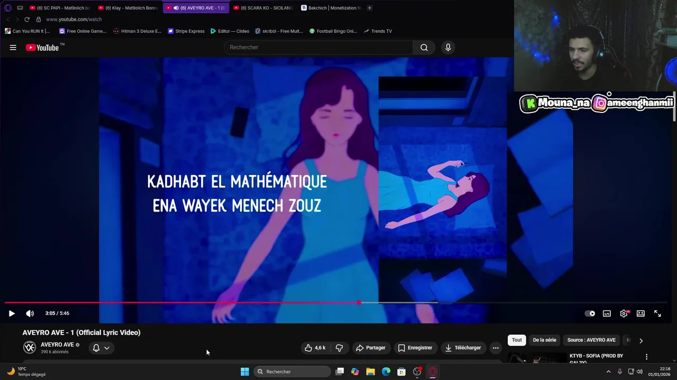Mute the video volume speaker
The image size is (677, 380).
[x=30, y=313]
